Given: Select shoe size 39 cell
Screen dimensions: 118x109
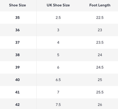Looking at the screenshot, I should 18,67.
